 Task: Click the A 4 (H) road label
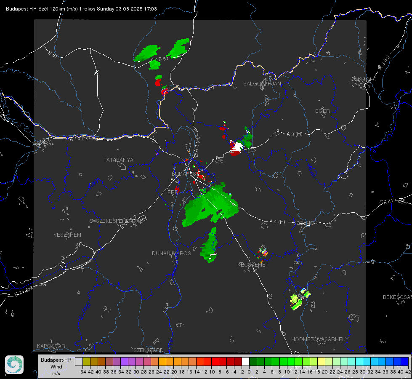coord(277,222)
